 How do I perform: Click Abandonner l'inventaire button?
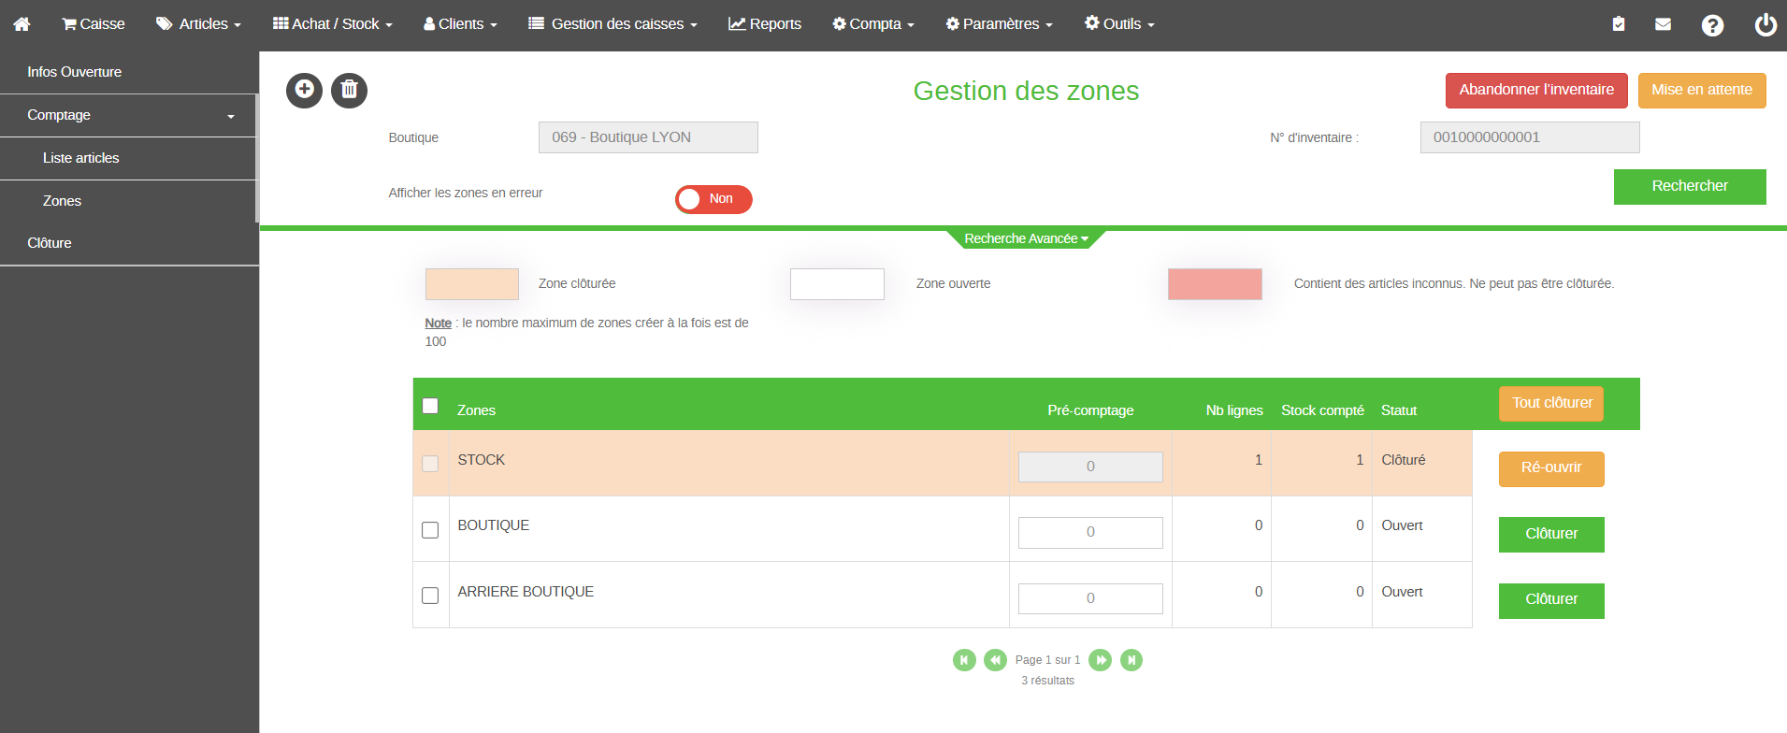[x=1536, y=91]
